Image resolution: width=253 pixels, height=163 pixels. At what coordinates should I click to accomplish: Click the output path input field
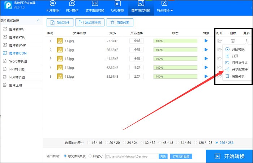coord(132,156)
